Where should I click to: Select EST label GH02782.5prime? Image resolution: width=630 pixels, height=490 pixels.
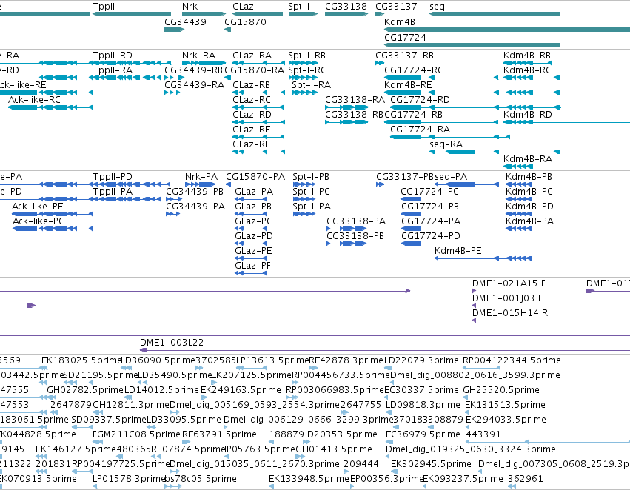pos(85,390)
